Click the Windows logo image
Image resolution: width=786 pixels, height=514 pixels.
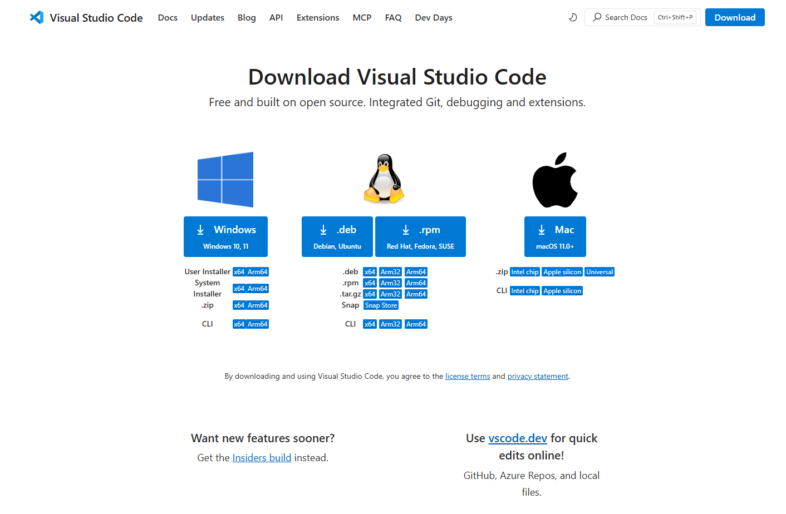[x=225, y=179]
